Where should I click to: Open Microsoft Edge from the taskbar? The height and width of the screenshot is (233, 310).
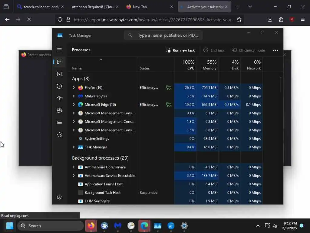pos(144,226)
